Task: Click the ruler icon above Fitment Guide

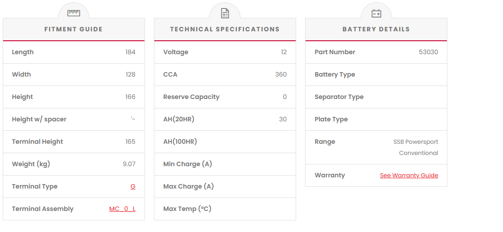Action: click(74, 13)
